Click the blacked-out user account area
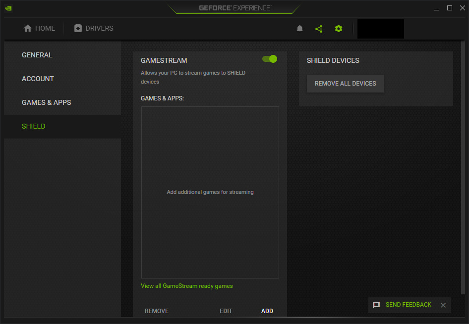The width and height of the screenshot is (469, 324). (380, 29)
